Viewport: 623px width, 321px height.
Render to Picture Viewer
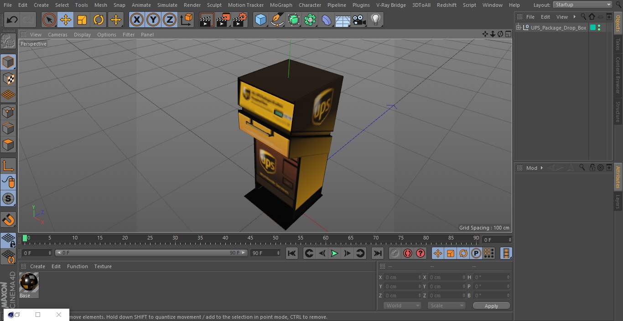click(223, 20)
